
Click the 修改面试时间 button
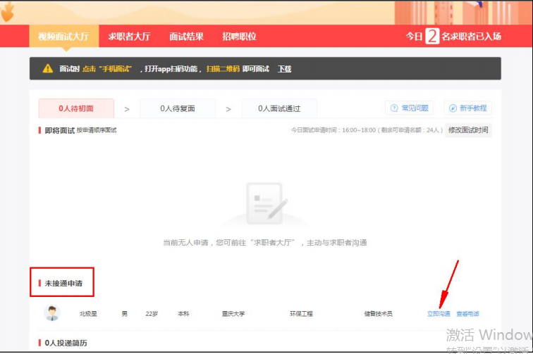pyautogui.click(x=468, y=130)
